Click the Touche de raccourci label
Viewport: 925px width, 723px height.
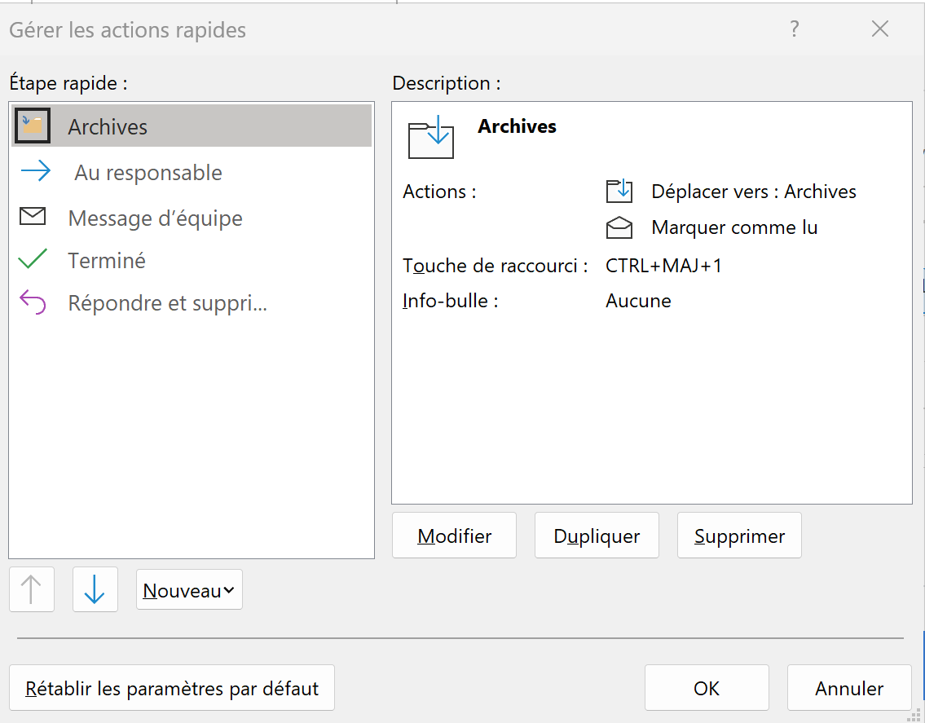coord(495,266)
